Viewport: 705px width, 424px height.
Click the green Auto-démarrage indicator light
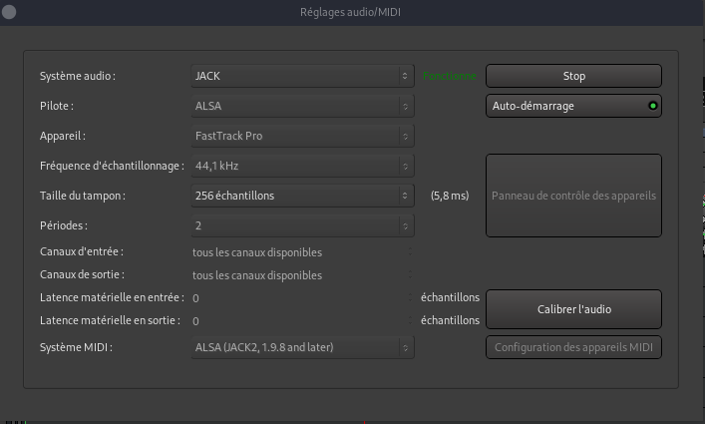click(x=652, y=106)
